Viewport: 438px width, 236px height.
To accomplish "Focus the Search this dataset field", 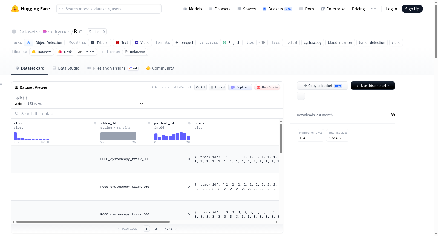I will pos(147,113).
